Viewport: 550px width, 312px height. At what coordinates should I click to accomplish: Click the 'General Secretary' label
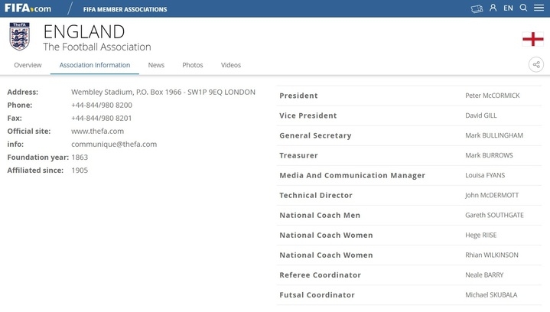click(x=315, y=135)
